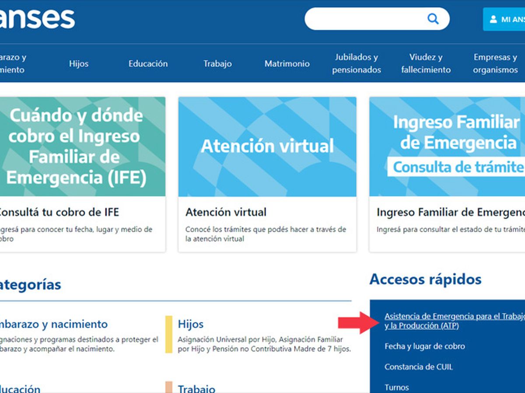Select Matrimonio in the navigation bar

[x=287, y=64]
